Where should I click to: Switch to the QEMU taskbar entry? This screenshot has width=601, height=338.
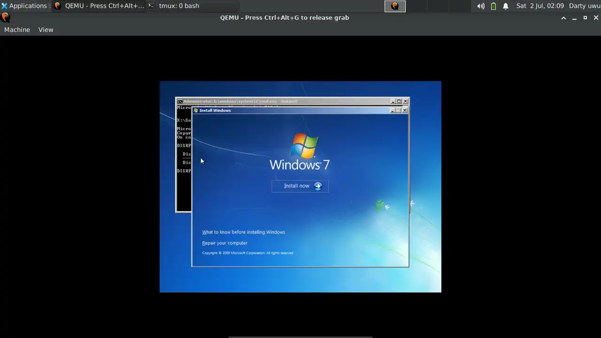[x=99, y=6]
